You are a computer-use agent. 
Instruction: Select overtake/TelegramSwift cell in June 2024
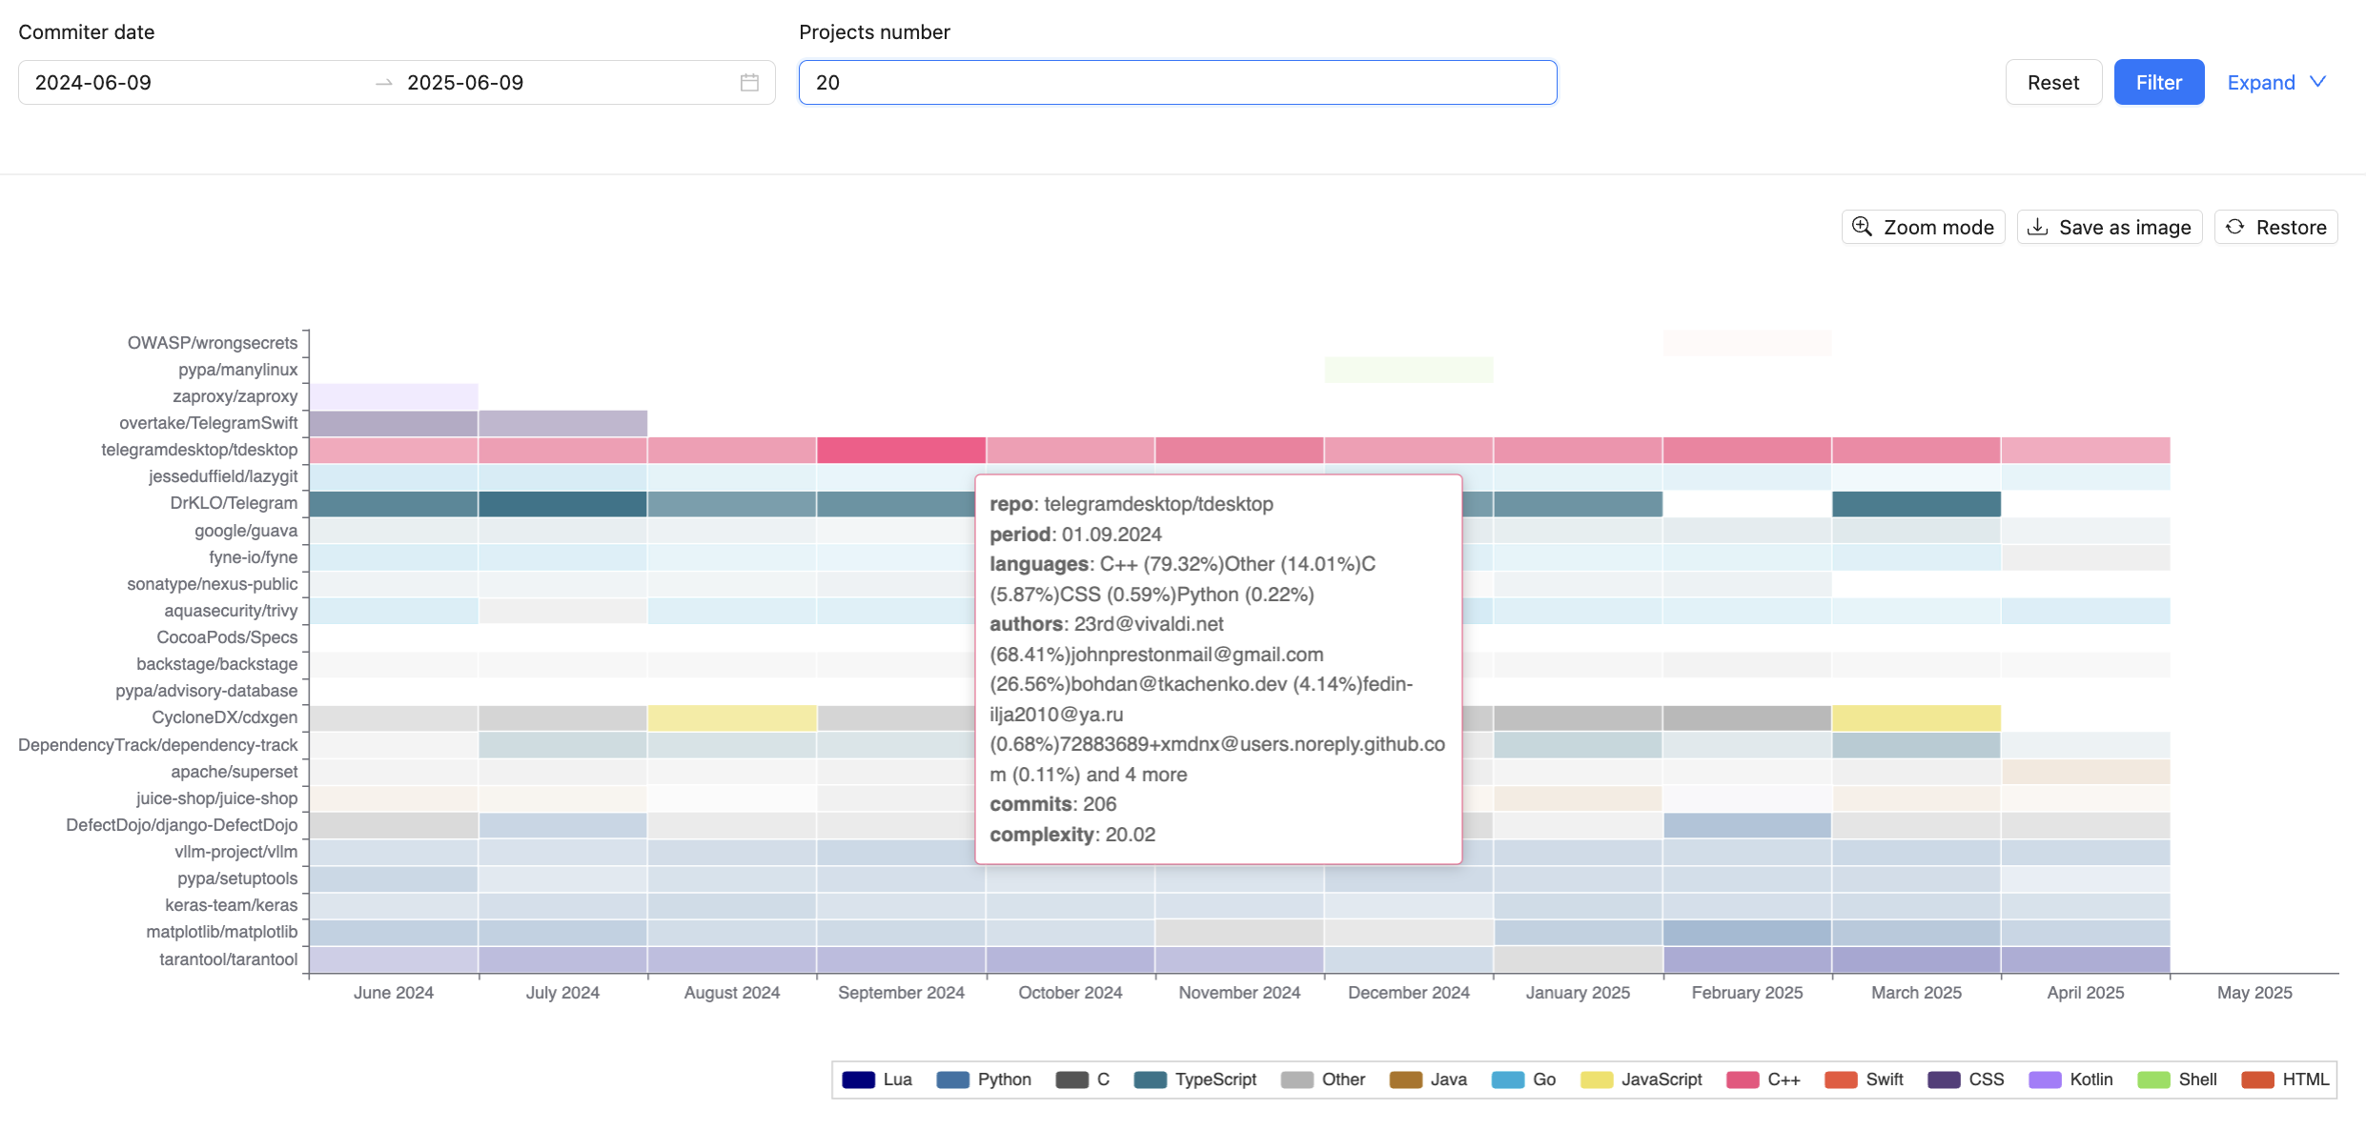pyautogui.click(x=394, y=423)
